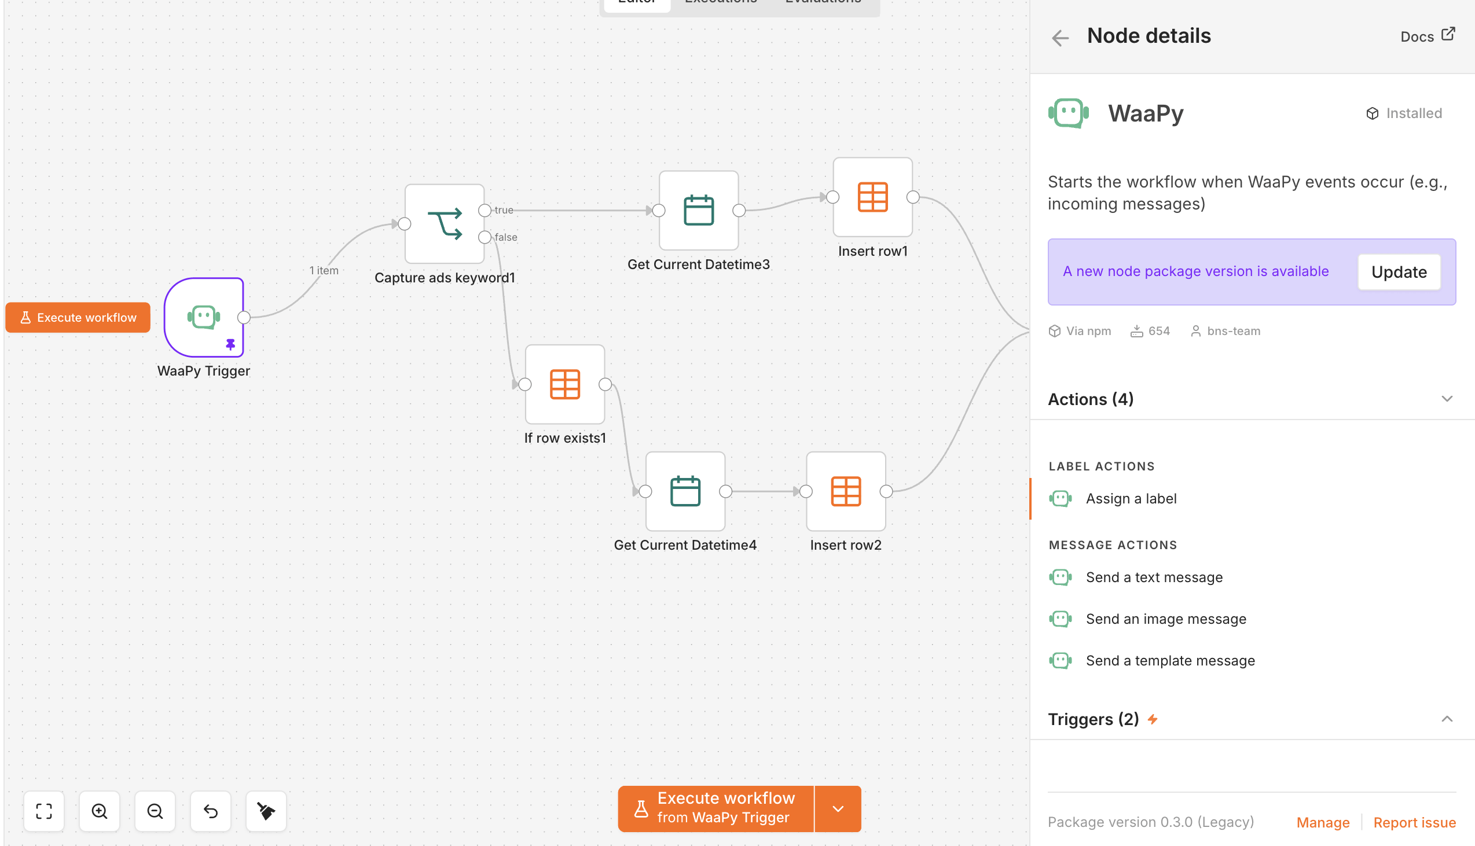This screenshot has width=1475, height=846.
Task: Click the Get Current Datetime4 output connector
Action: tap(725, 491)
